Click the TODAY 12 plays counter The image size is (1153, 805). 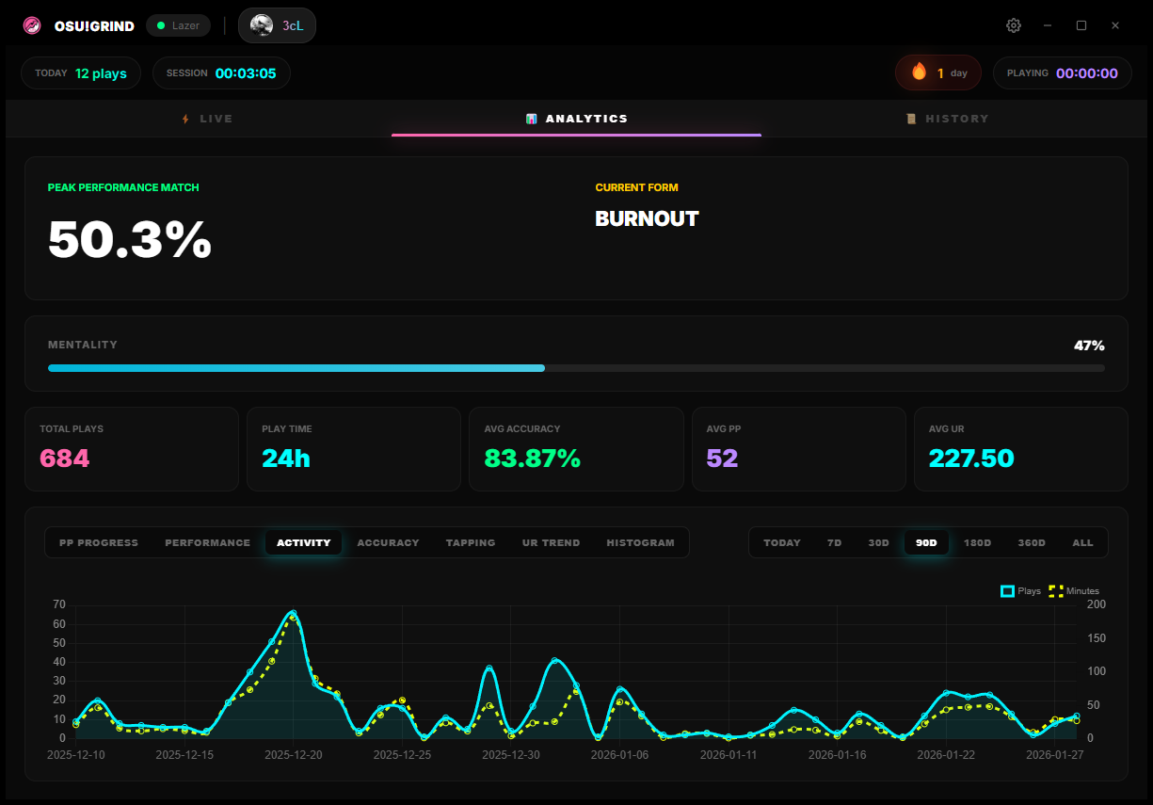[80, 72]
